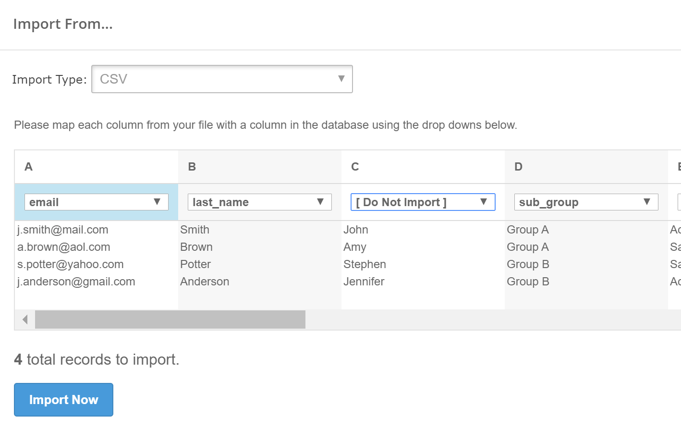Screen dimensions: 681x430
Task: Open the last_name mapping dropdown
Action: [259, 202]
